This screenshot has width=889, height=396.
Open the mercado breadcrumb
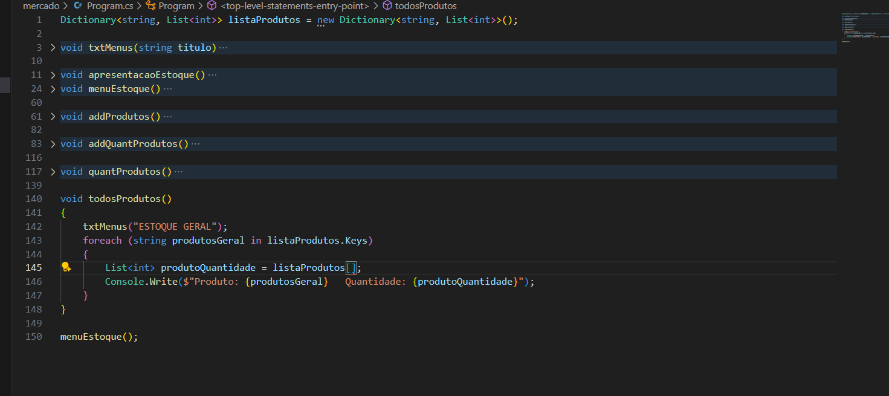[41, 6]
